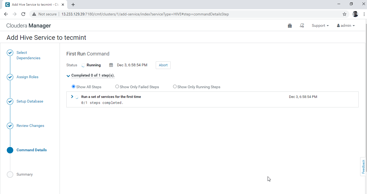Open a new browser tab
This screenshot has height=194, width=367.
pyautogui.click(x=73, y=5)
